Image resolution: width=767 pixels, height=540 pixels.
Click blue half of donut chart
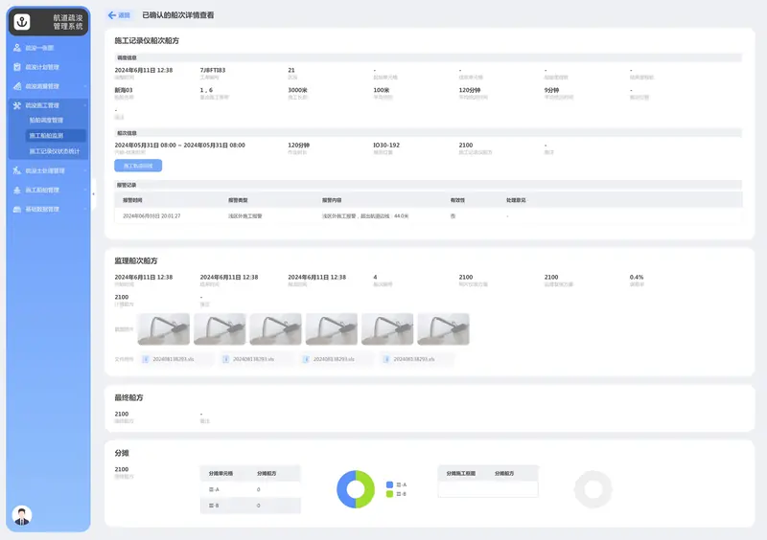[342, 489]
